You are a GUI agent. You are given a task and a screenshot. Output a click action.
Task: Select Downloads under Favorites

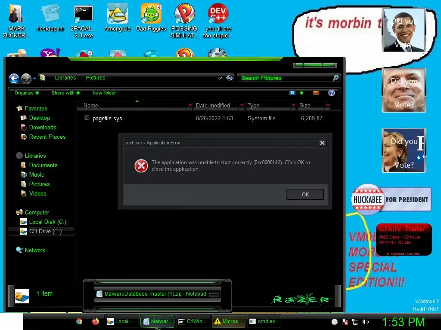click(x=43, y=127)
